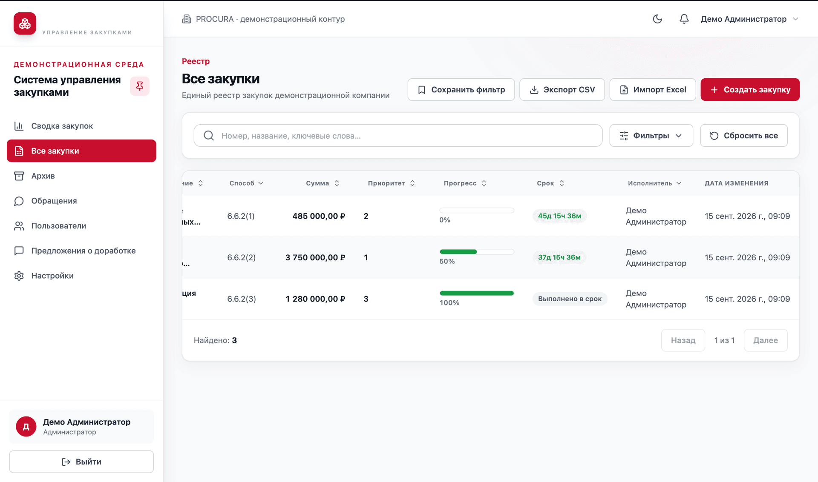The image size is (818, 482).
Task: Click the 100% progress bar
Action: coord(477,293)
